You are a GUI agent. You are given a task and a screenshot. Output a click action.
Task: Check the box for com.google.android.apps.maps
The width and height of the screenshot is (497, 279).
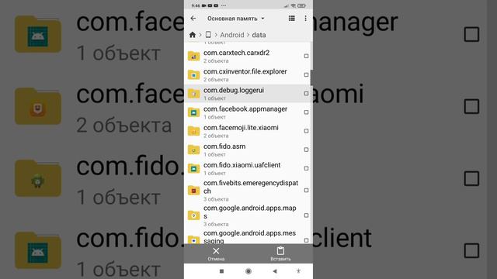coord(306,215)
